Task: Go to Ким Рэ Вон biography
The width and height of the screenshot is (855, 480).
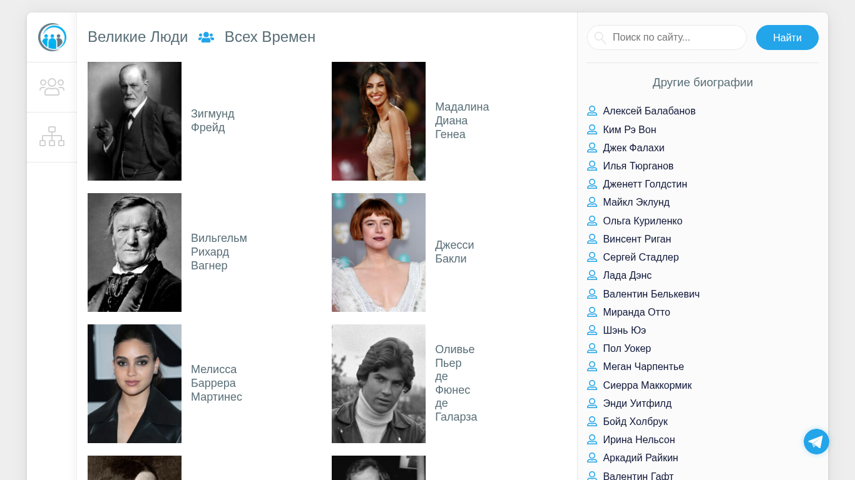Action: pos(629,129)
